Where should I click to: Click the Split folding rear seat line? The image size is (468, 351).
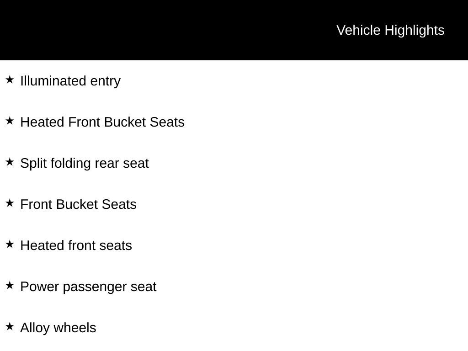(85, 164)
